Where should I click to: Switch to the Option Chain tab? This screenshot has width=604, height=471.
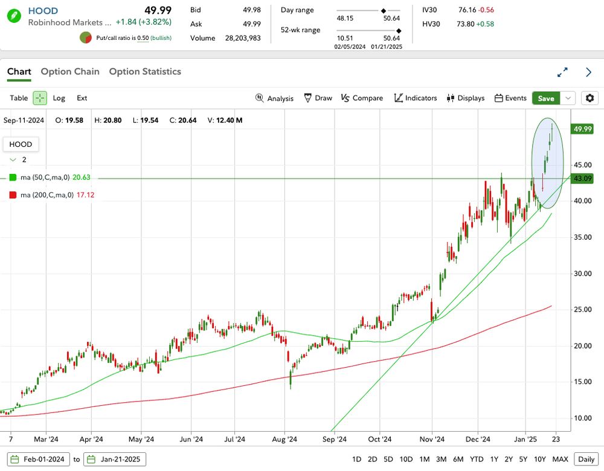coord(70,72)
